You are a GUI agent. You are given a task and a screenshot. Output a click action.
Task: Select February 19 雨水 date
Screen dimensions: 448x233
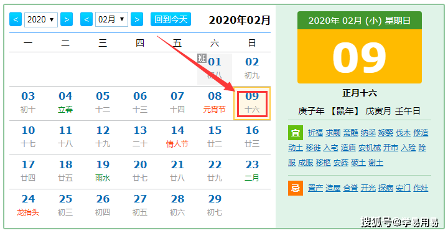(x=103, y=171)
